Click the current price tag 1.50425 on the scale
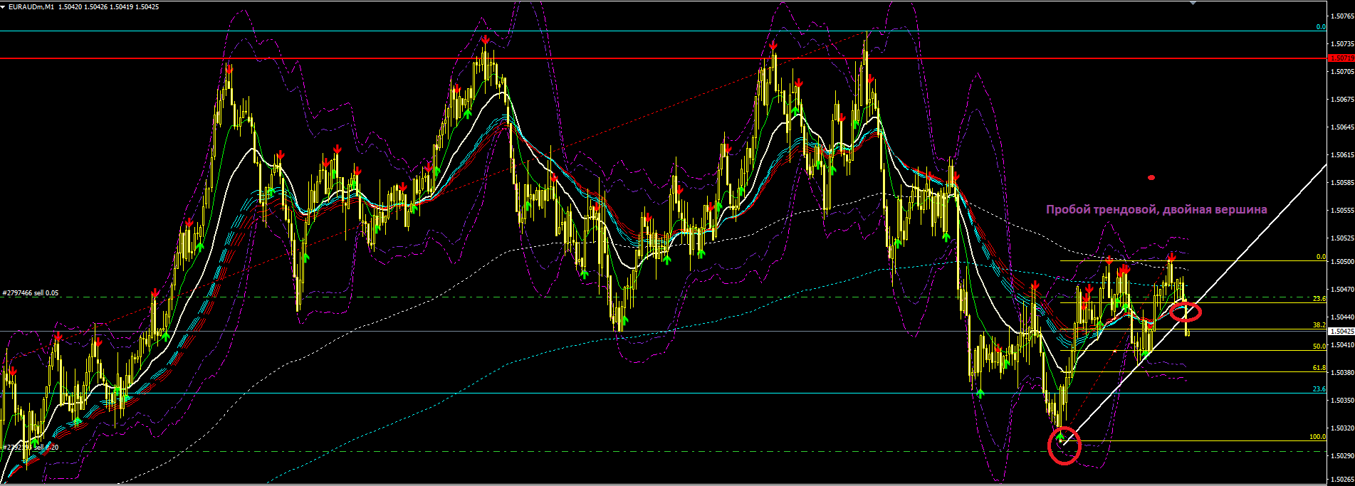The width and height of the screenshot is (1355, 486). click(1341, 331)
